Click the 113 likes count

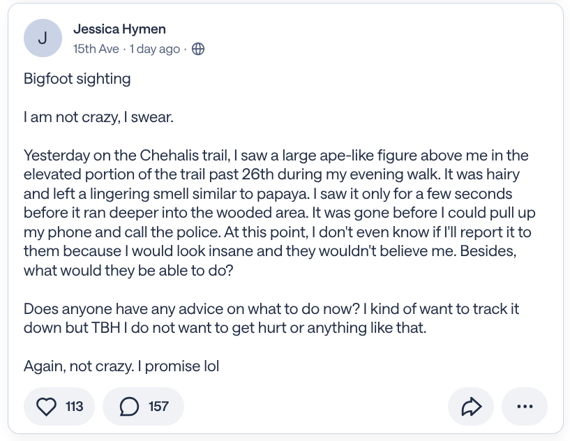[x=74, y=407]
